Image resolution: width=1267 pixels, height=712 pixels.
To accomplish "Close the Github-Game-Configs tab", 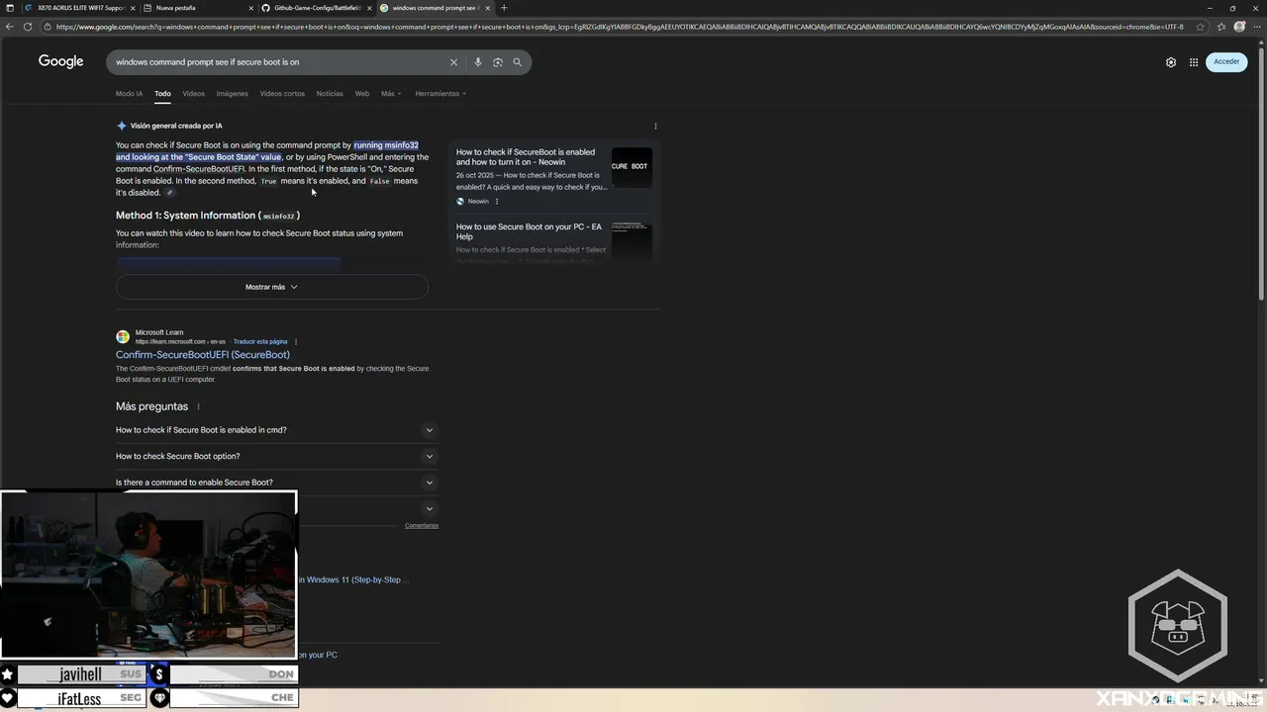I will point(369,8).
